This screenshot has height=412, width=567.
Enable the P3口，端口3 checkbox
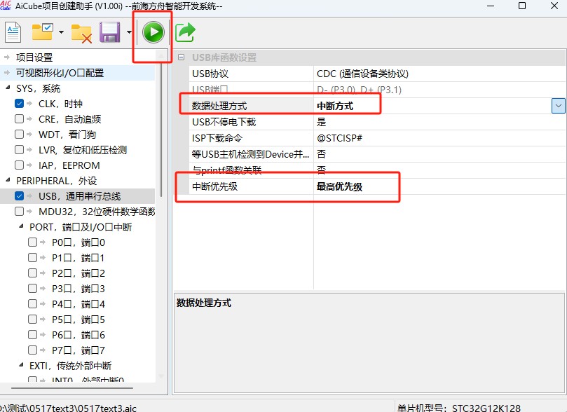click(32, 289)
